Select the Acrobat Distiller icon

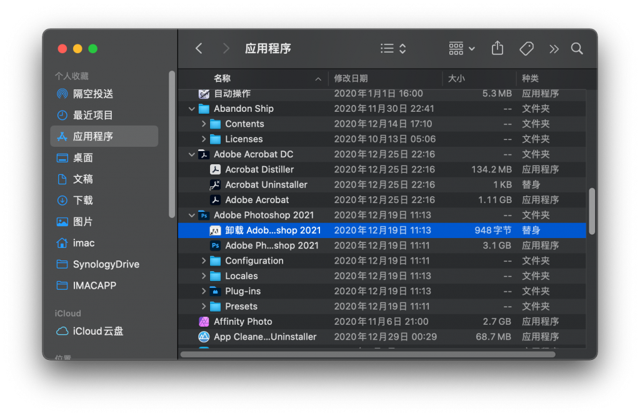tap(215, 170)
